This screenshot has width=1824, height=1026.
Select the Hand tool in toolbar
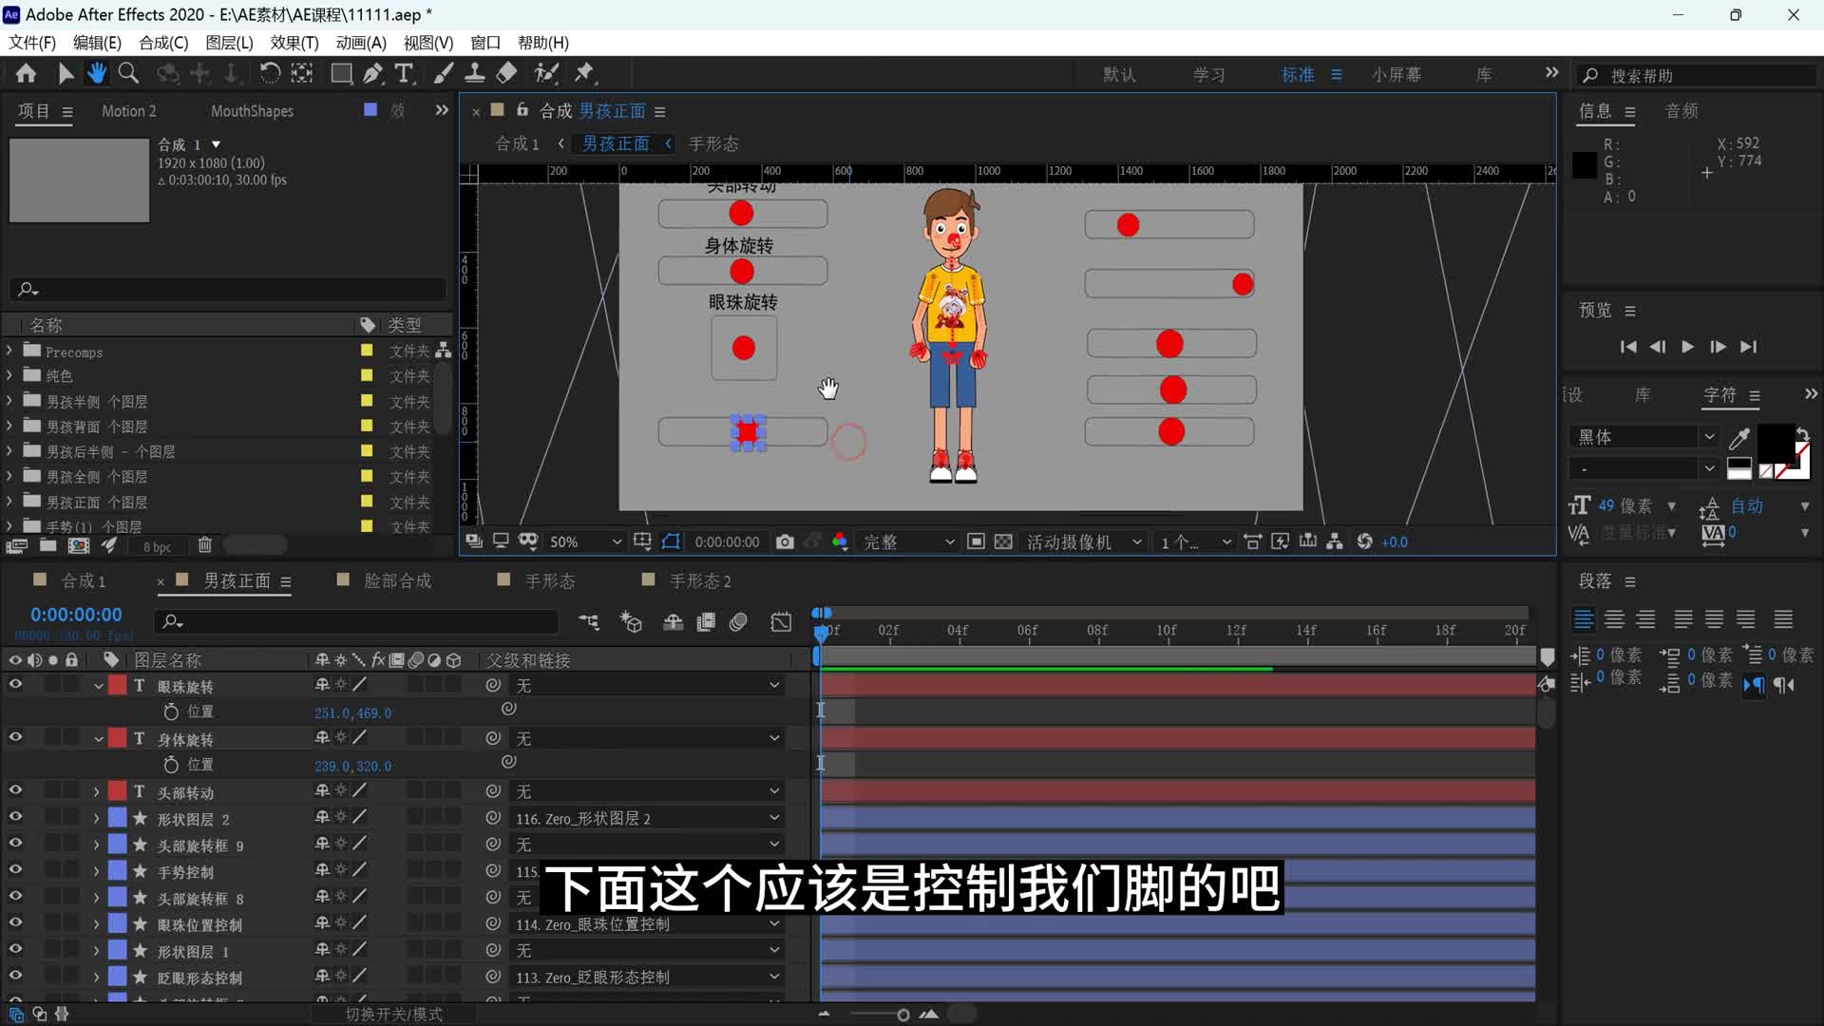point(96,73)
